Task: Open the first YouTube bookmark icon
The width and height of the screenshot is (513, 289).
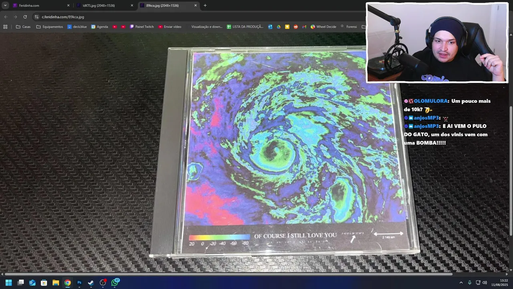Action: 115,27
